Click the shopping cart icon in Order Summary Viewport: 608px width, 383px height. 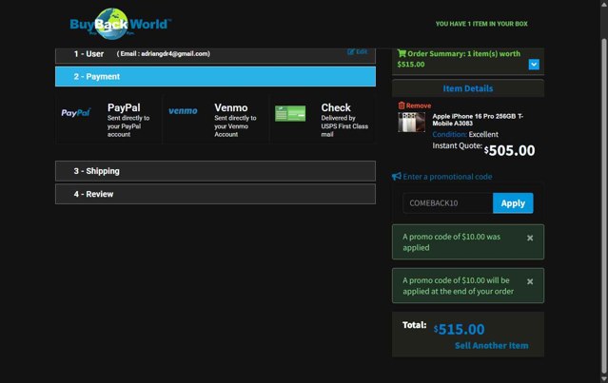(402, 53)
